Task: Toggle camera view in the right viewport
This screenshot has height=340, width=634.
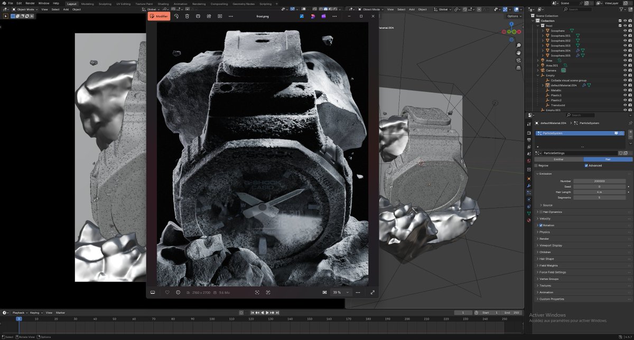Action: [519, 60]
